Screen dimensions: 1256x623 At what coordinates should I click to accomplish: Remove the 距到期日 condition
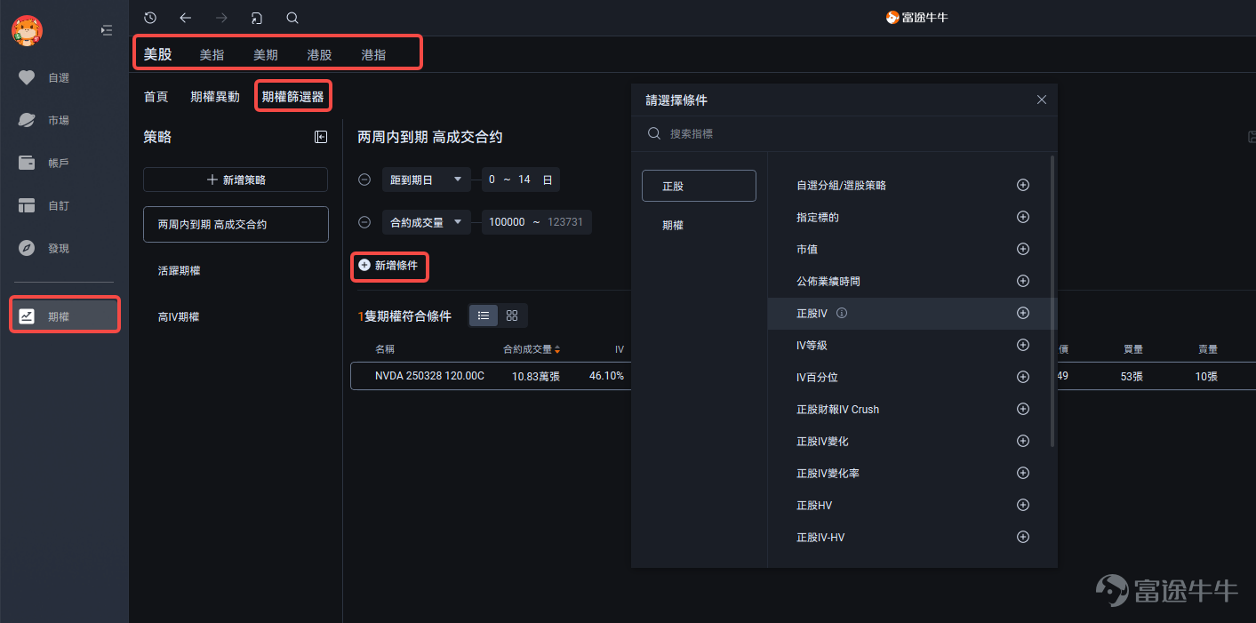[x=364, y=180]
